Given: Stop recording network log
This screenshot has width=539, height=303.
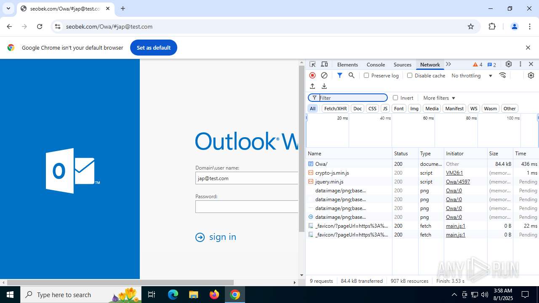Looking at the screenshot, I should 312,75.
